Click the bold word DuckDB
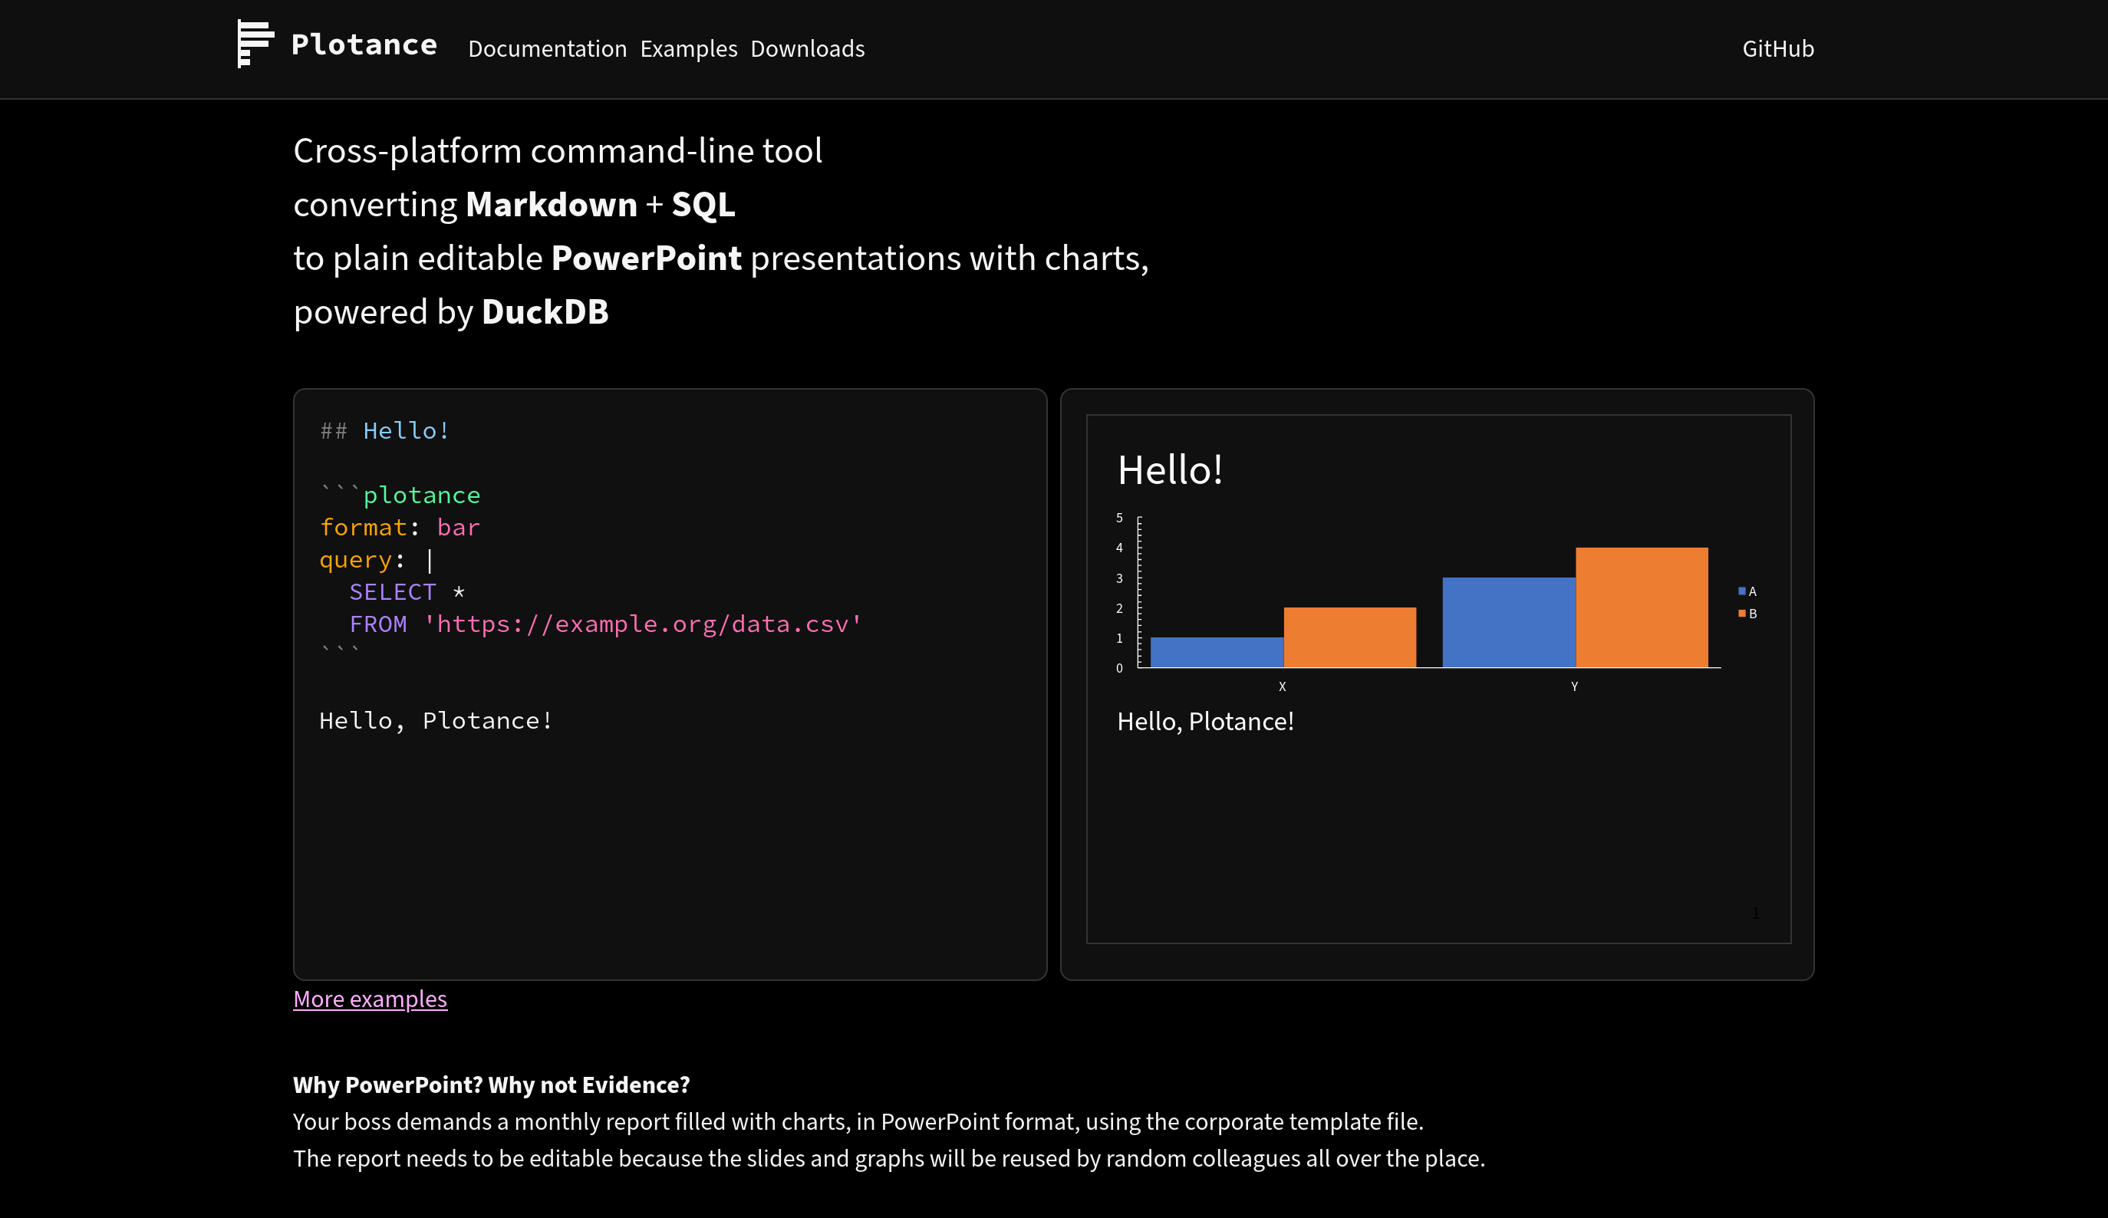This screenshot has width=2108, height=1218. coord(545,312)
